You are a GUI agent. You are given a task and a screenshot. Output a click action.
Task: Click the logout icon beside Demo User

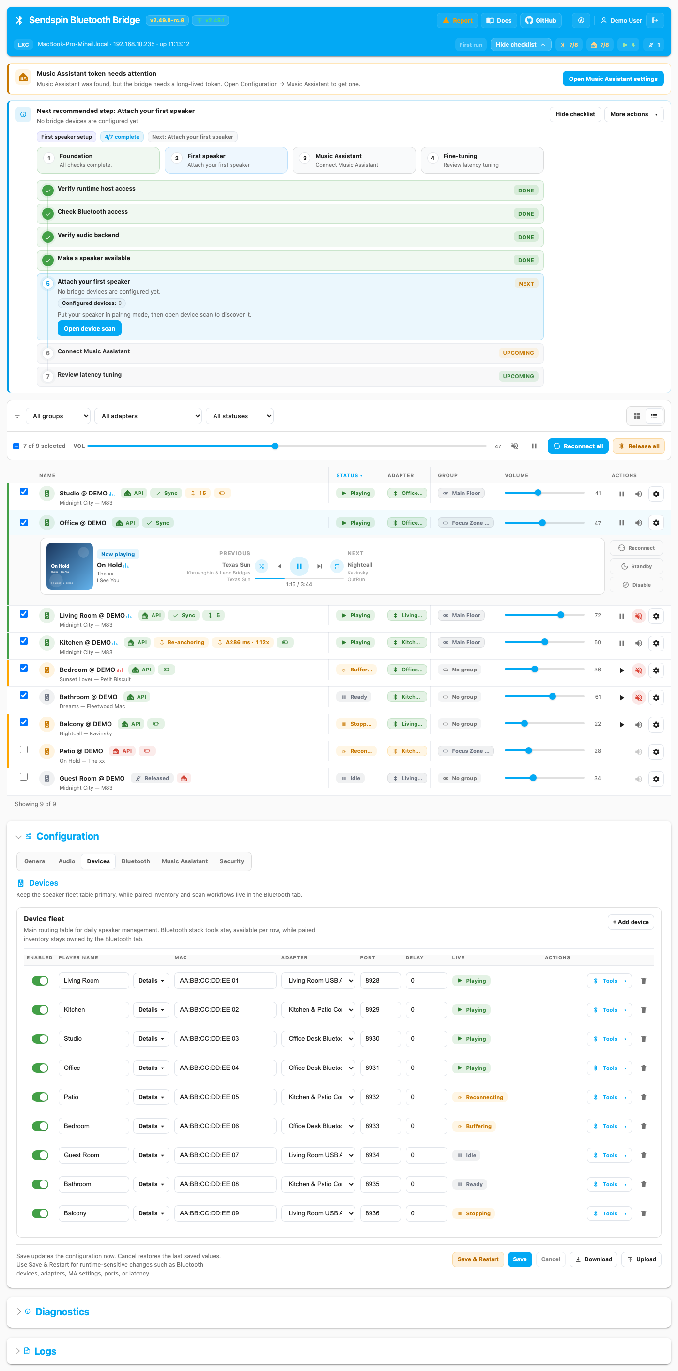coord(655,21)
